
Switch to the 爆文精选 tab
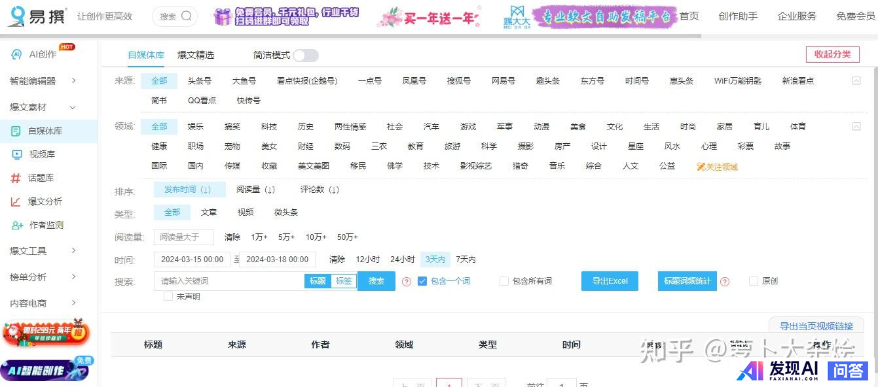pos(196,55)
